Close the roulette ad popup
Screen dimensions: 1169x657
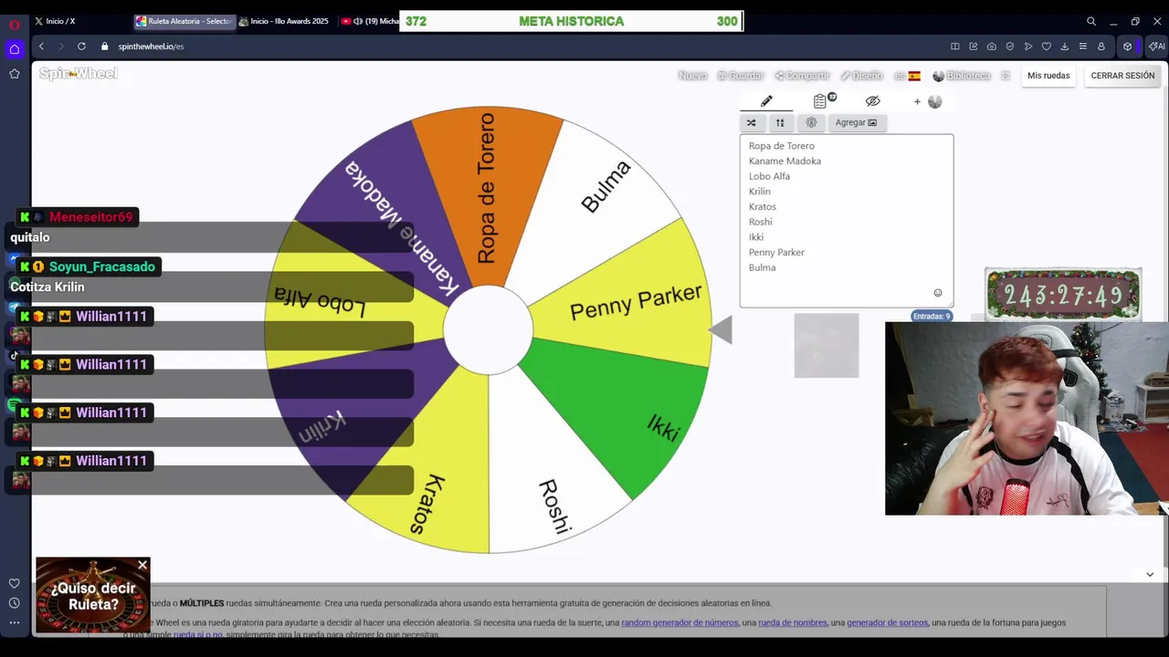(x=142, y=566)
